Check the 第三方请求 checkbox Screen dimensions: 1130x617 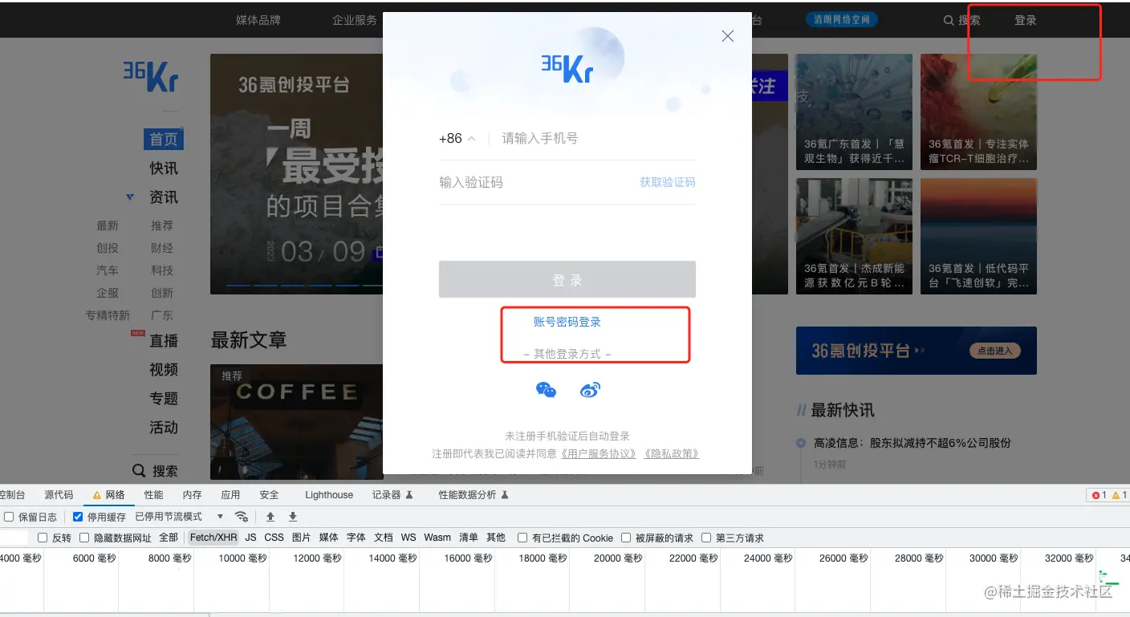point(706,538)
